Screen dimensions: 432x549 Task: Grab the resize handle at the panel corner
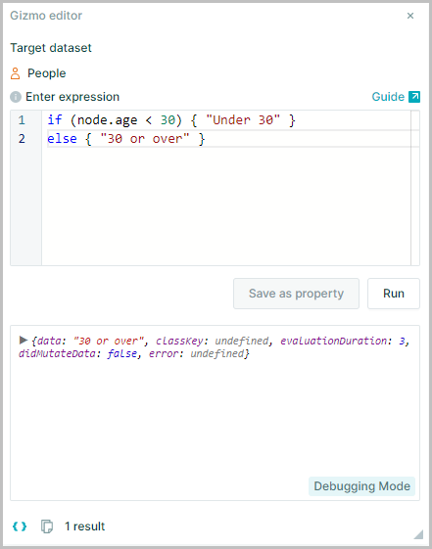418,534
